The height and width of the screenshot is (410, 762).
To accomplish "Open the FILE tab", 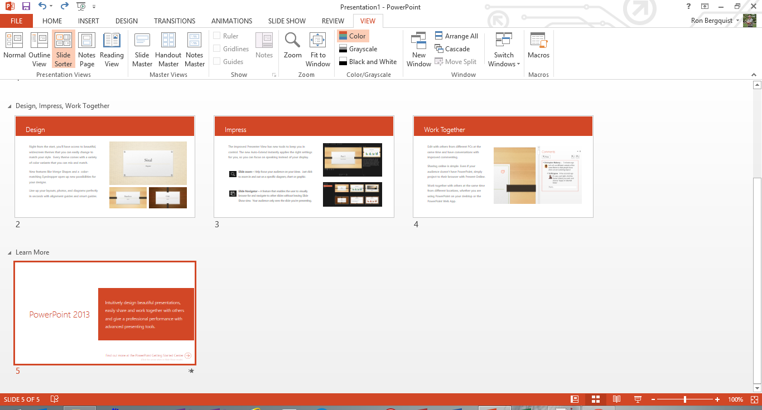I will click(x=16, y=21).
